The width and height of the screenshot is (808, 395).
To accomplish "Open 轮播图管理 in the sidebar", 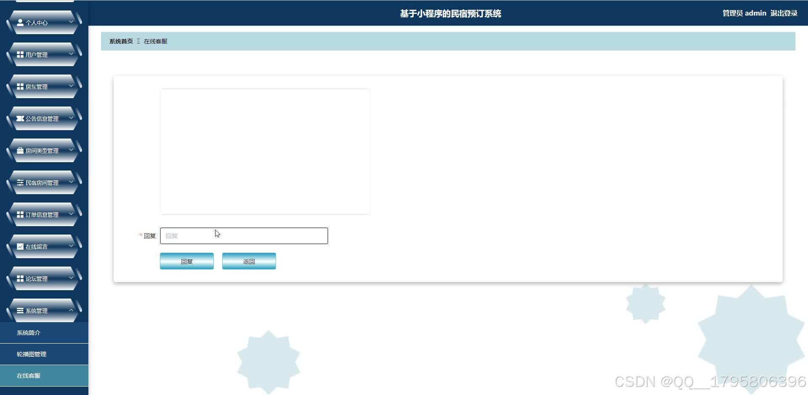I will (x=32, y=354).
